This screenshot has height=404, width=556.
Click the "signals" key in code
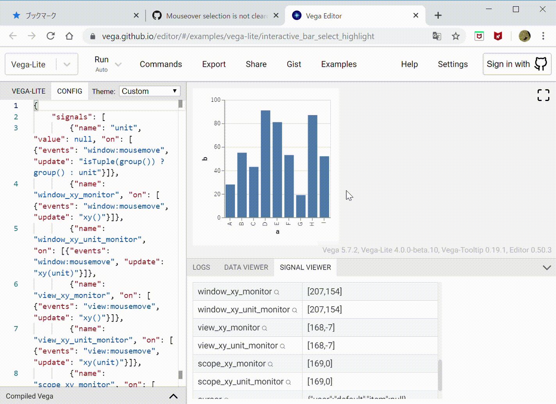pos(72,117)
